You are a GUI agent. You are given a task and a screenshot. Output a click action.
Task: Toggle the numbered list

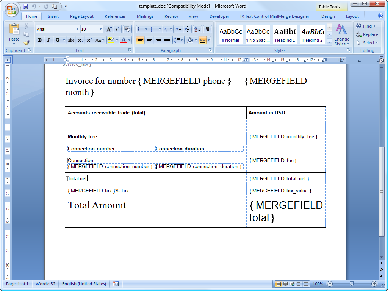coord(153,29)
